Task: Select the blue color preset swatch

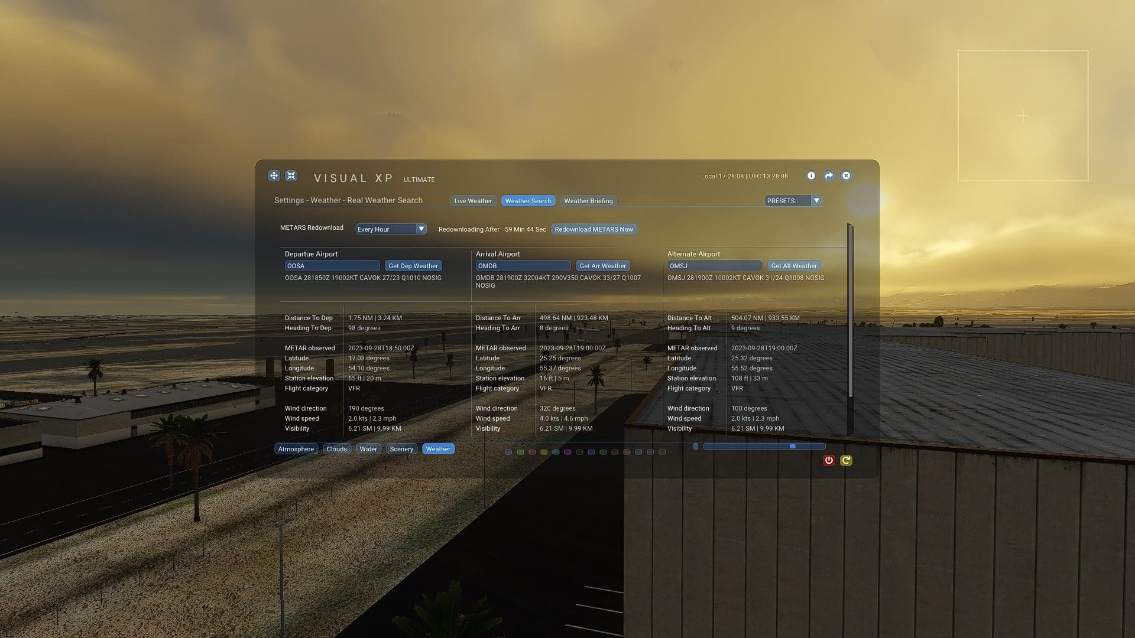Action: [x=509, y=452]
